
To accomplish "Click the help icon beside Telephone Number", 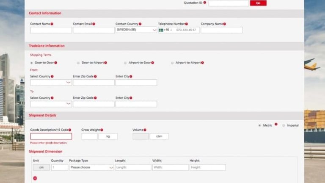I will [x=186, y=24].
